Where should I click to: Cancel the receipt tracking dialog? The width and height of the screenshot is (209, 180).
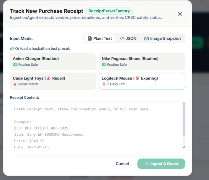(122, 164)
